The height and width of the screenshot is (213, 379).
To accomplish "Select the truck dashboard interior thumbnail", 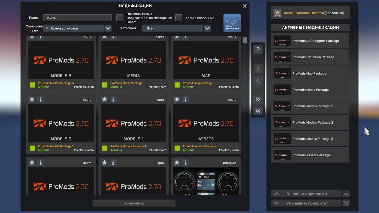I will pos(206,181).
